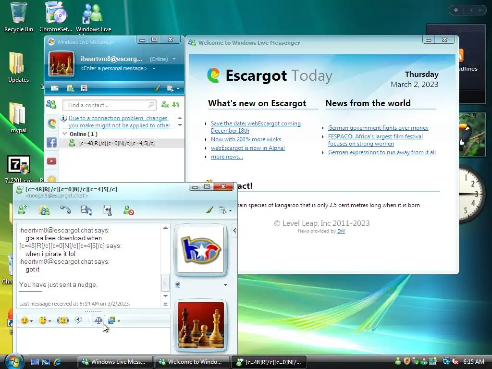The width and height of the screenshot is (492, 369).
Task: Open the personal message dropdown arrow
Action: (154, 68)
